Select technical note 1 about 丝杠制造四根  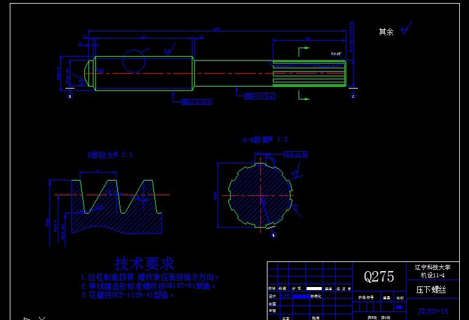click(150, 277)
